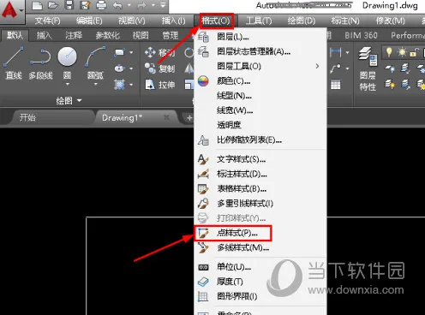Viewport: 425px width, 315px height.
Task: Open the Quick Access Toolbar customize dropdown
Action: [163, 5]
